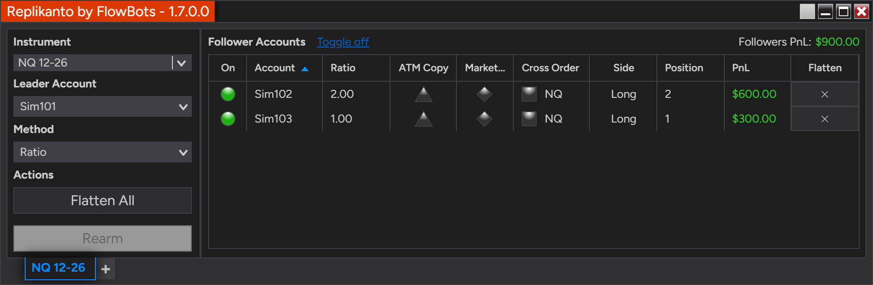Click the On column header
Screen dimensions: 873x285
[228, 68]
